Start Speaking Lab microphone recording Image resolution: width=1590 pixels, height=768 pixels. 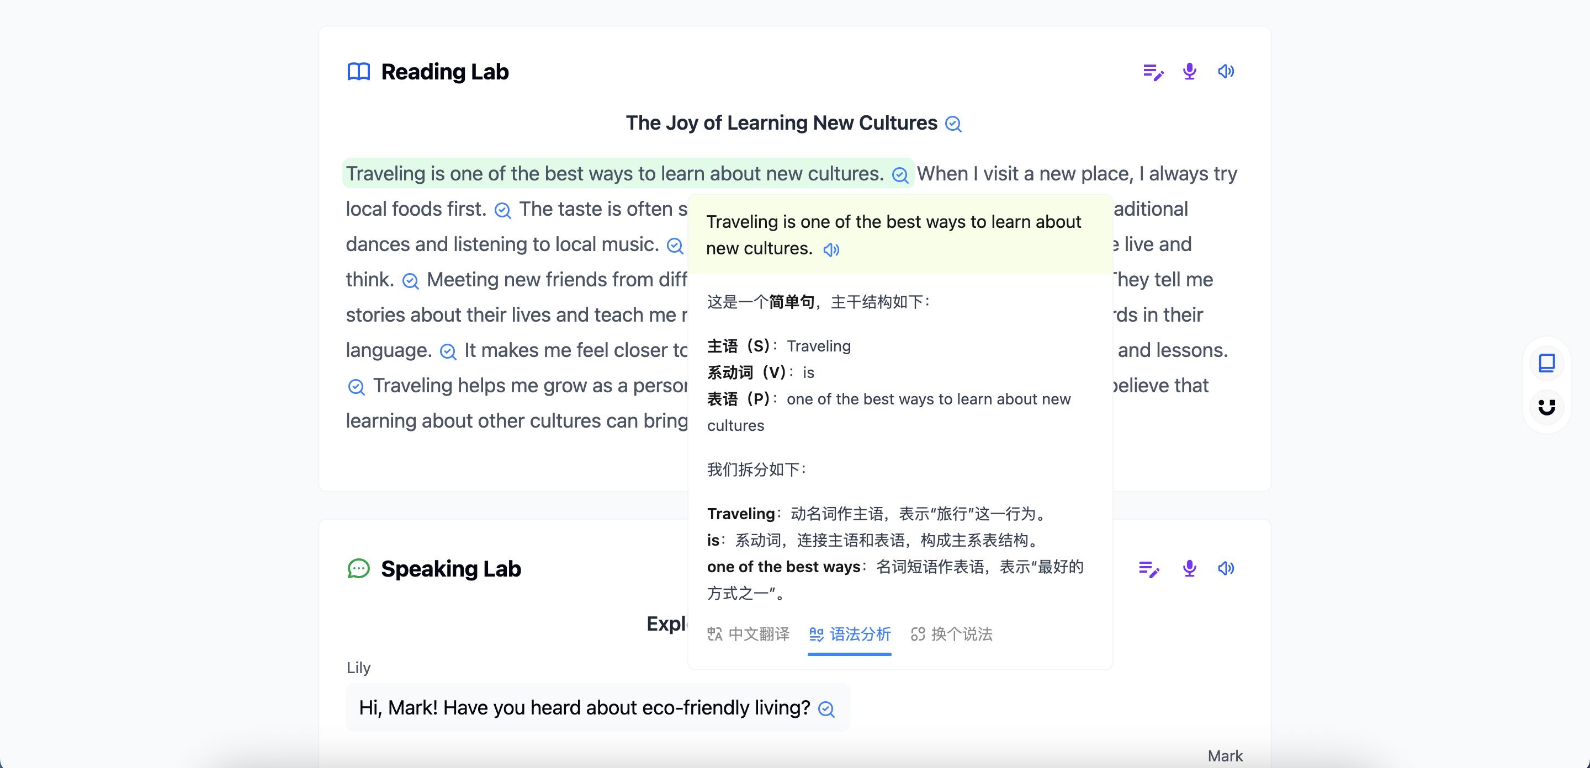(x=1189, y=568)
